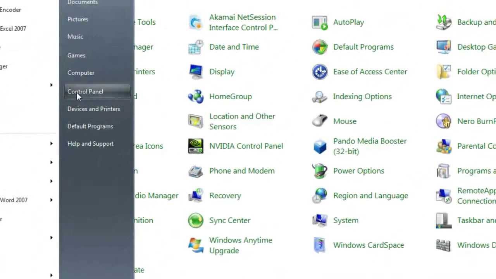Click the HomeGroup icon
The width and height of the screenshot is (496, 279).
point(196,96)
